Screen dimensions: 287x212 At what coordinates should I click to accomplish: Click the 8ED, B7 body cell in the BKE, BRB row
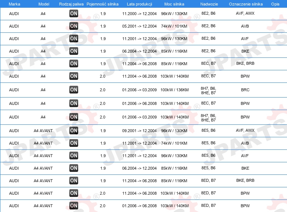tap(208, 180)
